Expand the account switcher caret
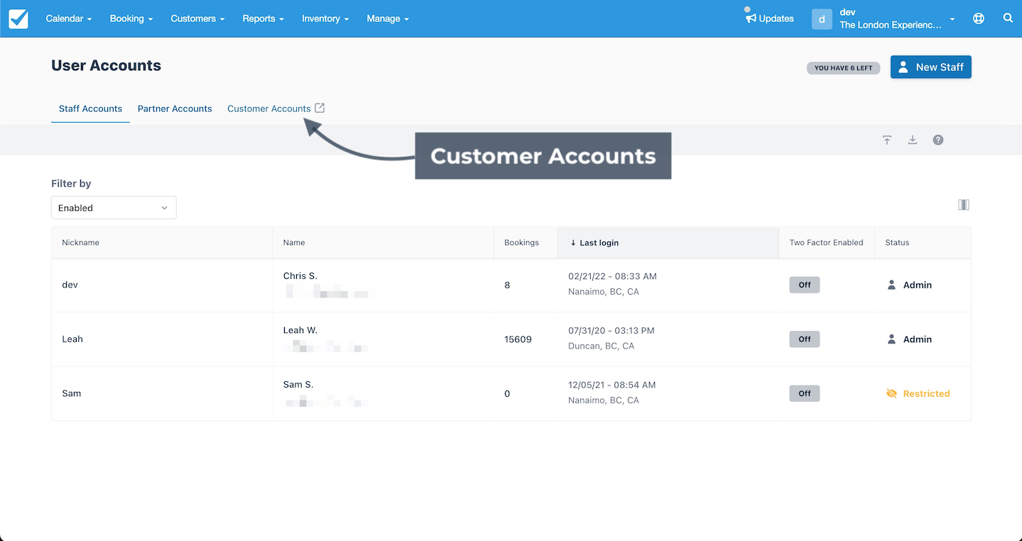Screen dimensions: 1022x541 click(x=952, y=19)
